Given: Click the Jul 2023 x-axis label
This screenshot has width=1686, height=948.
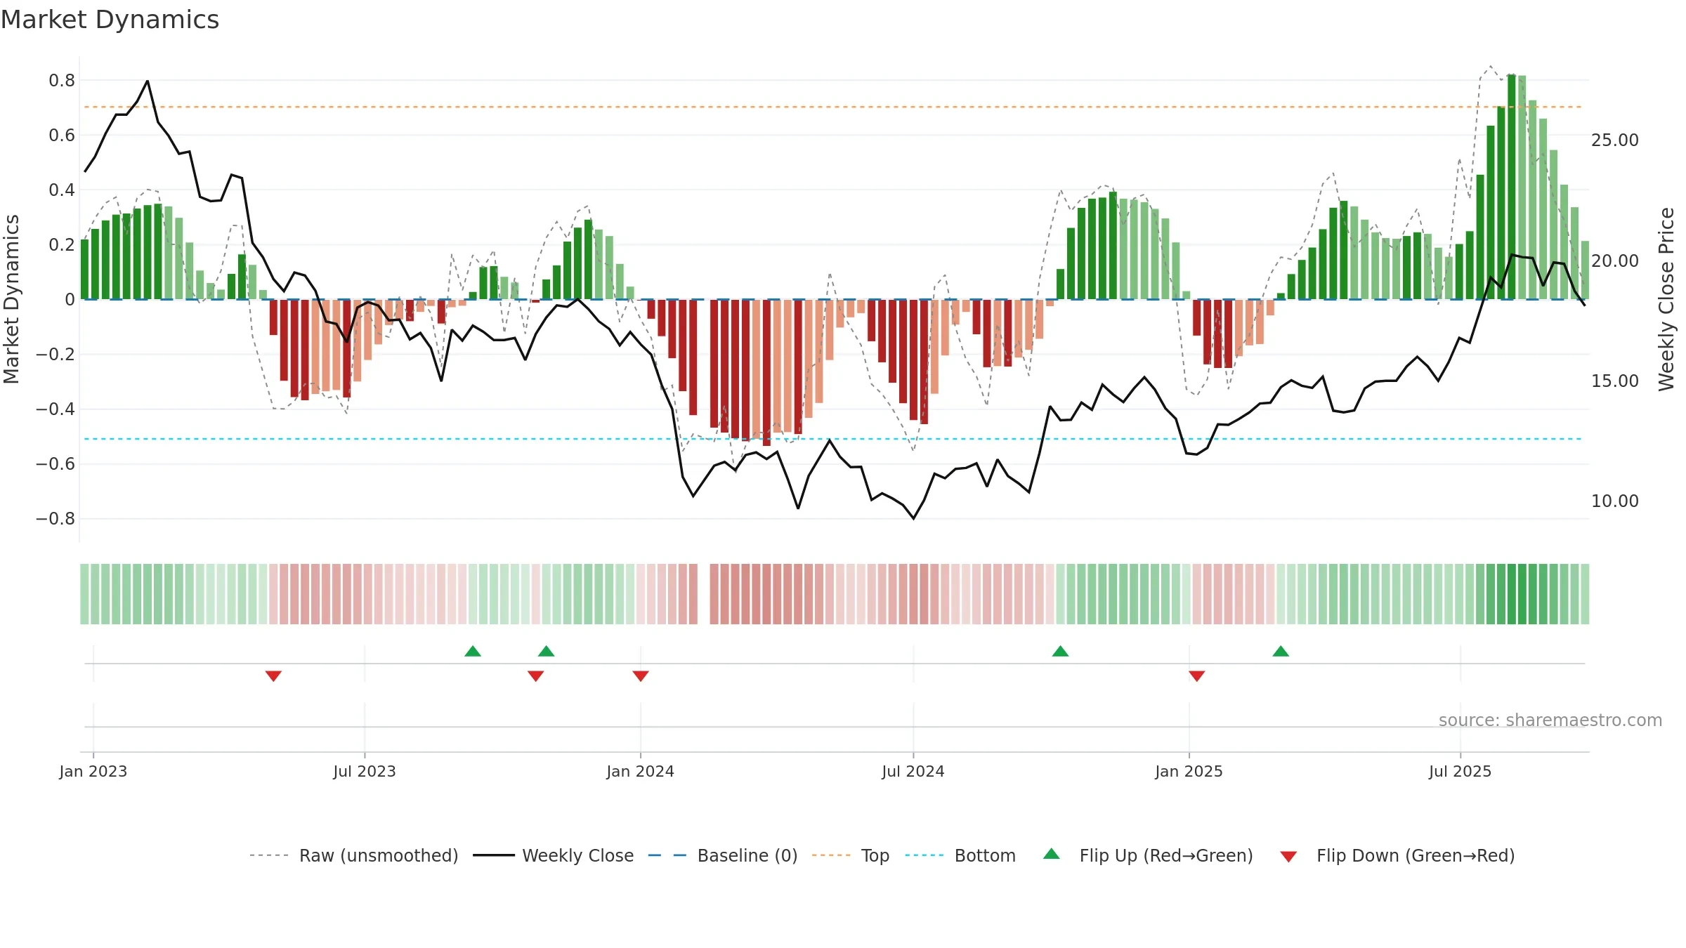Looking at the screenshot, I should point(365,771).
